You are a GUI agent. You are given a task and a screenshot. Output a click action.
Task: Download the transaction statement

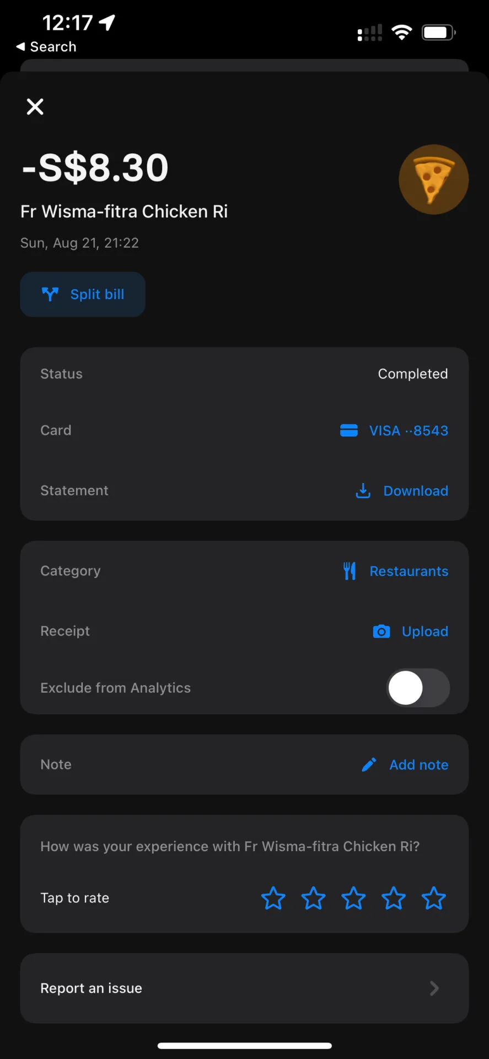pos(415,491)
